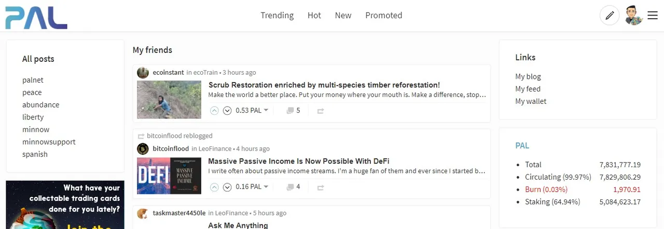
Task: Select the abundance tag
Action: (40, 105)
